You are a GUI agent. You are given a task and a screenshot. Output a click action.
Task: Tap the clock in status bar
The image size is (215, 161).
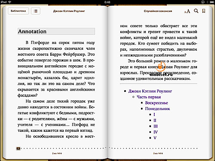click(107, 2)
